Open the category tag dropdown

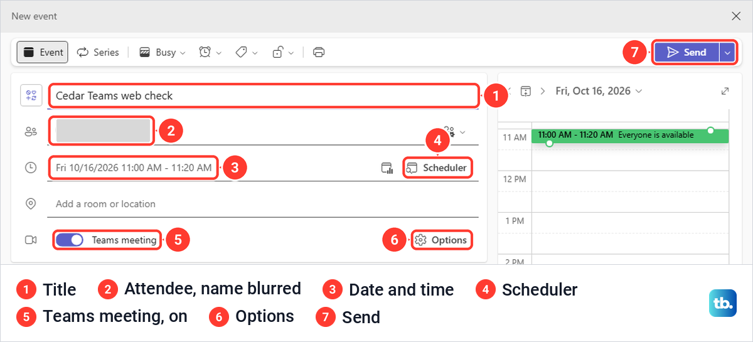click(247, 53)
